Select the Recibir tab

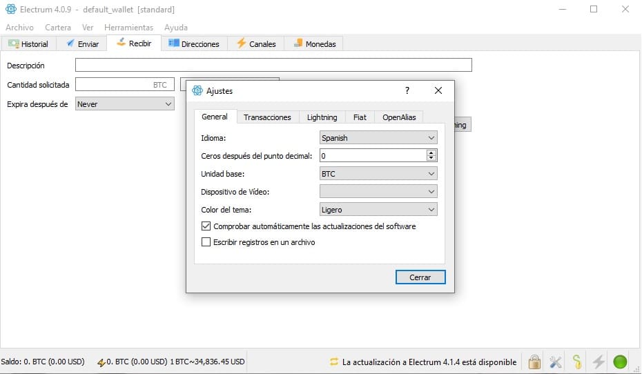[x=134, y=43]
